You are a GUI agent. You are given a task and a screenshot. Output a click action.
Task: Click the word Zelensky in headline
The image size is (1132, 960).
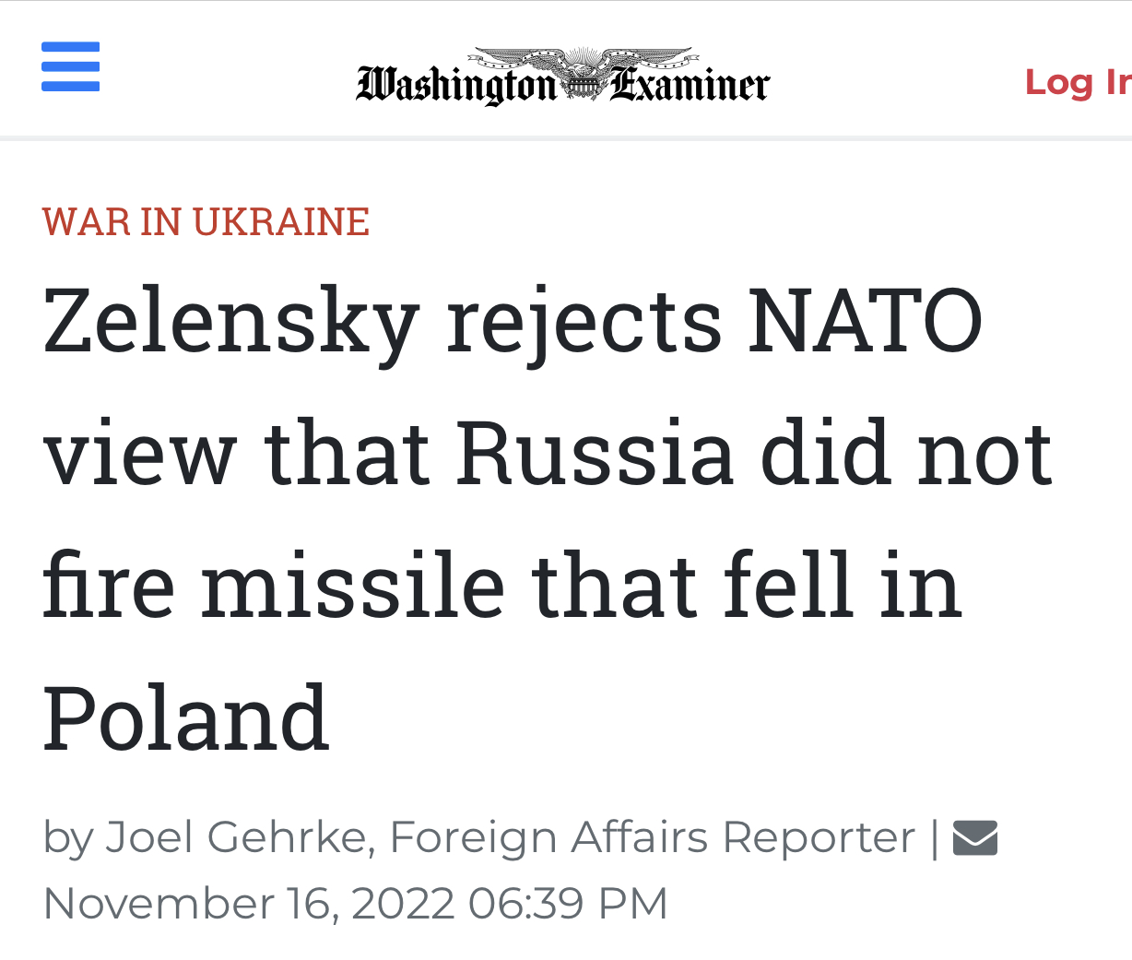pyautogui.click(x=230, y=321)
